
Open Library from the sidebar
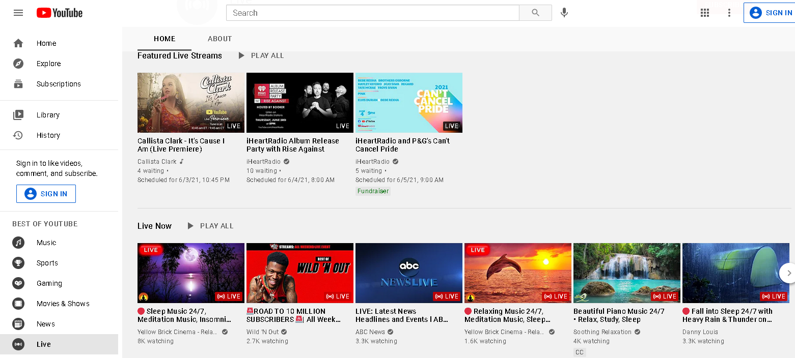click(x=48, y=115)
